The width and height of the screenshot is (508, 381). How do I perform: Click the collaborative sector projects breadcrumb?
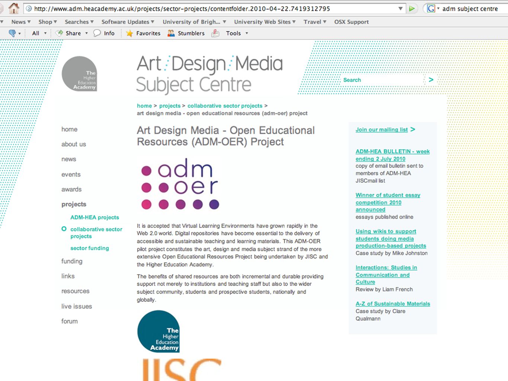[225, 106]
